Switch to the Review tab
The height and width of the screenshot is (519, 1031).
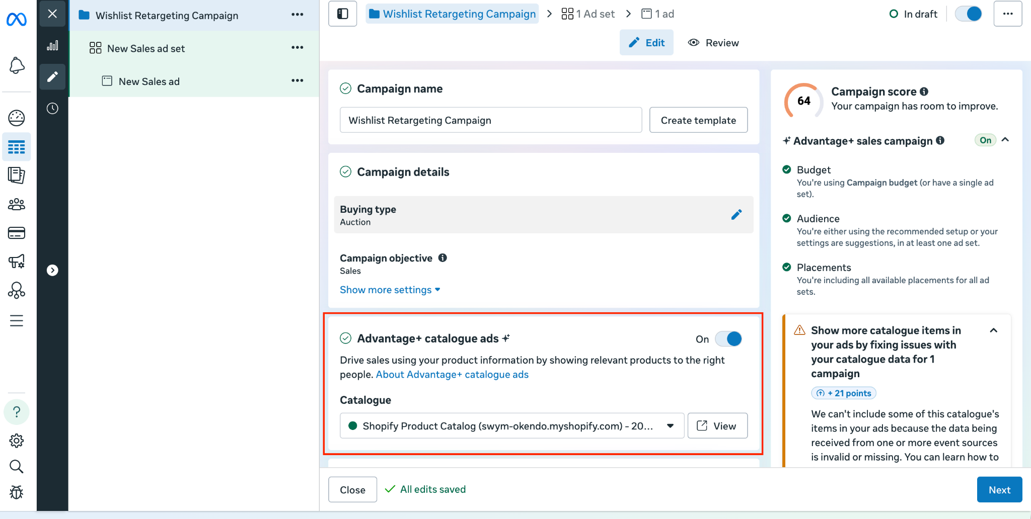(x=713, y=43)
